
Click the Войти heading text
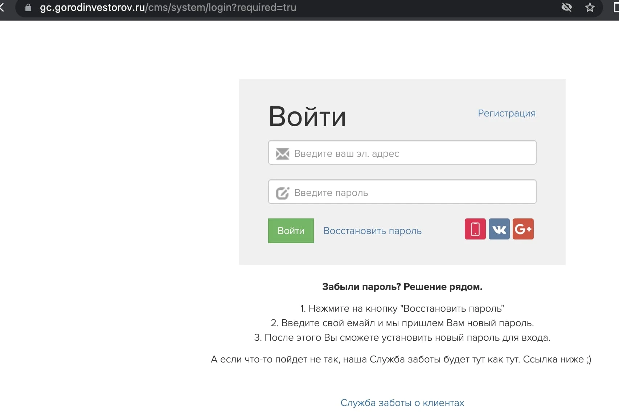[307, 116]
